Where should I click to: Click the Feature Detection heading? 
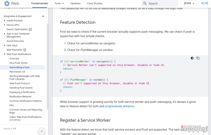tap(78, 22)
